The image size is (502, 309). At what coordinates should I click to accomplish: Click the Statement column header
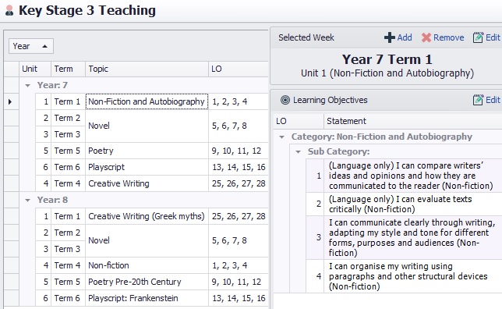(x=412, y=121)
